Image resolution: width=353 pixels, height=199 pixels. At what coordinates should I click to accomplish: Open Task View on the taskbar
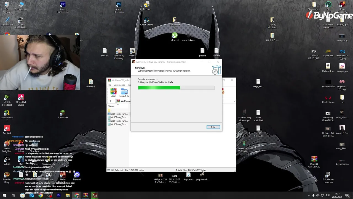point(13,195)
